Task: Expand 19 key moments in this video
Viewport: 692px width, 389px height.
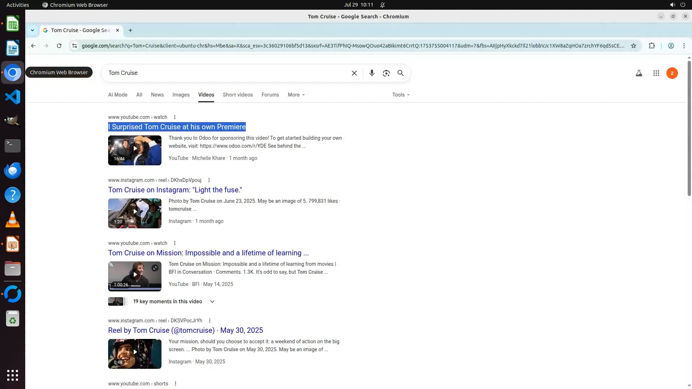Action: coord(212,301)
